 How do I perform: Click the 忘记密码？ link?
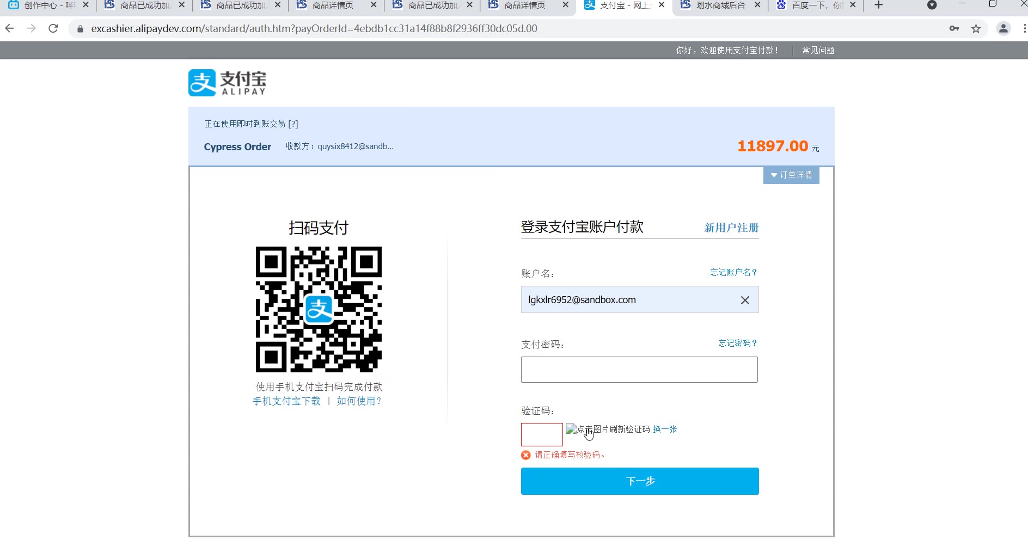[x=737, y=343]
